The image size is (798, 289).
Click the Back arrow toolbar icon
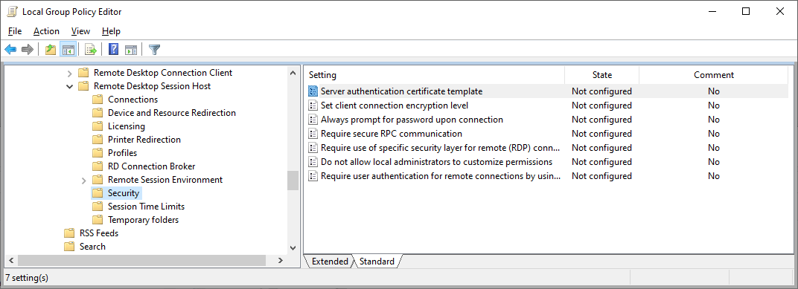click(10, 49)
